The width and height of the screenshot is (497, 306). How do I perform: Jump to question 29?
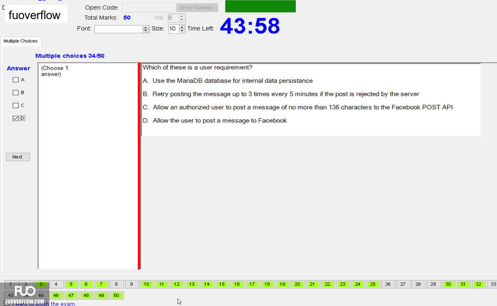coord(433,284)
